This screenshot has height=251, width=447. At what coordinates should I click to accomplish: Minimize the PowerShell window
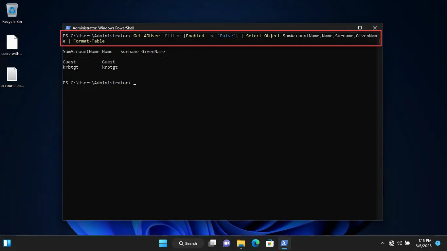point(345,28)
